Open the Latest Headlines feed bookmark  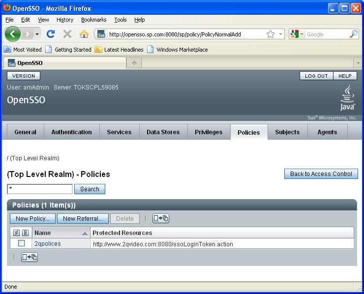(119, 50)
